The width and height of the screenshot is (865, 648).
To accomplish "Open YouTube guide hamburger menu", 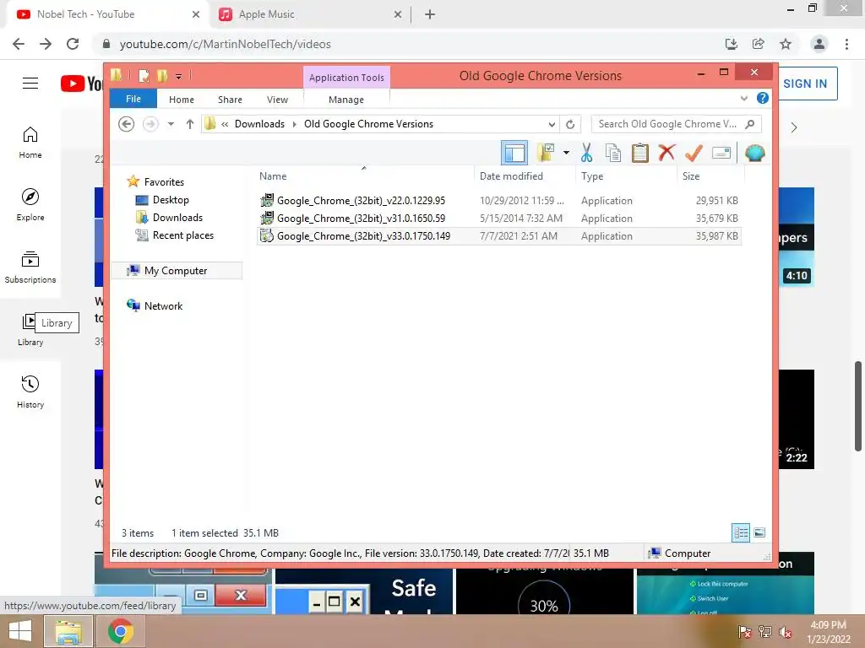I will pos(30,84).
